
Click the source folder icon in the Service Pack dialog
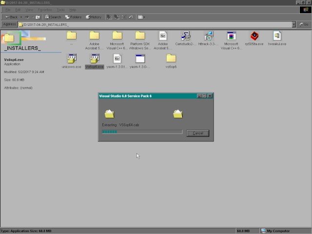[x=109, y=114]
